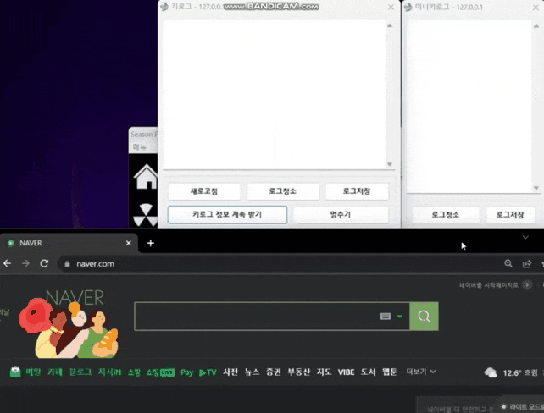Click the NAVER logo illustration
Screen dimensions: 544x413
(x=69, y=323)
